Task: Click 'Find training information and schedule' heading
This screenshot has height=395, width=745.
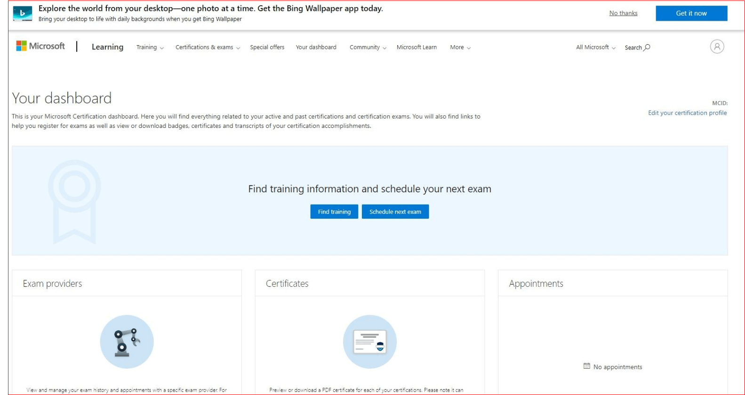Action: [369, 189]
